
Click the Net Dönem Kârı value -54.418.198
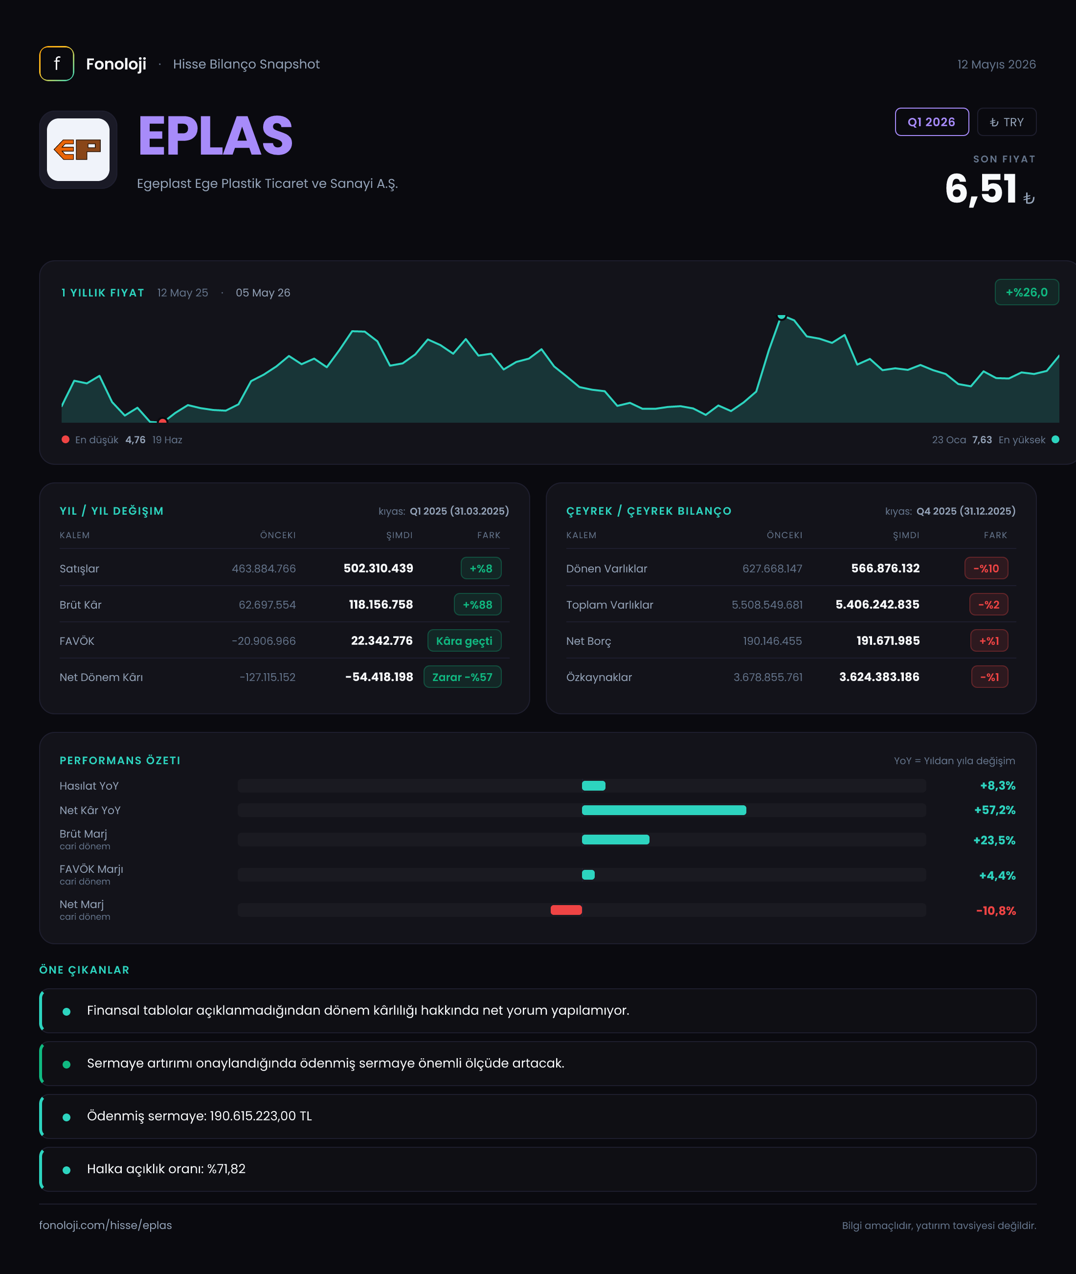click(379, 677)
